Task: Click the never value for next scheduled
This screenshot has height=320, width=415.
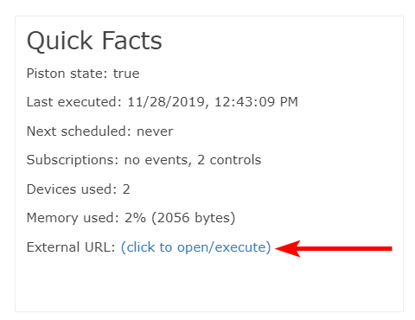Action: (155, 132)
